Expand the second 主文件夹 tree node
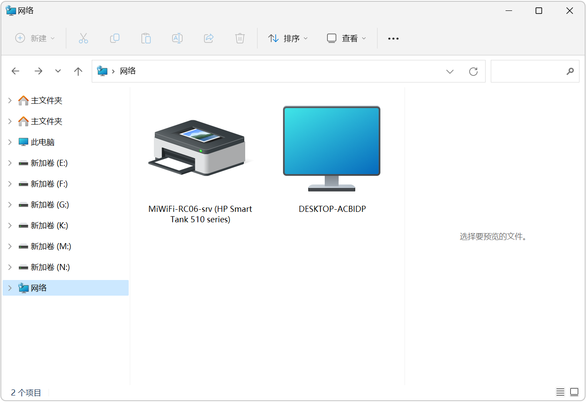586x402 pixels. [10, 121]
